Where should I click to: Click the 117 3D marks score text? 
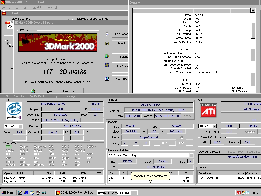coord(64,72)
